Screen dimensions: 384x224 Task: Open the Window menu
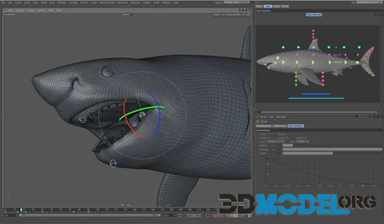coord(167,2)
